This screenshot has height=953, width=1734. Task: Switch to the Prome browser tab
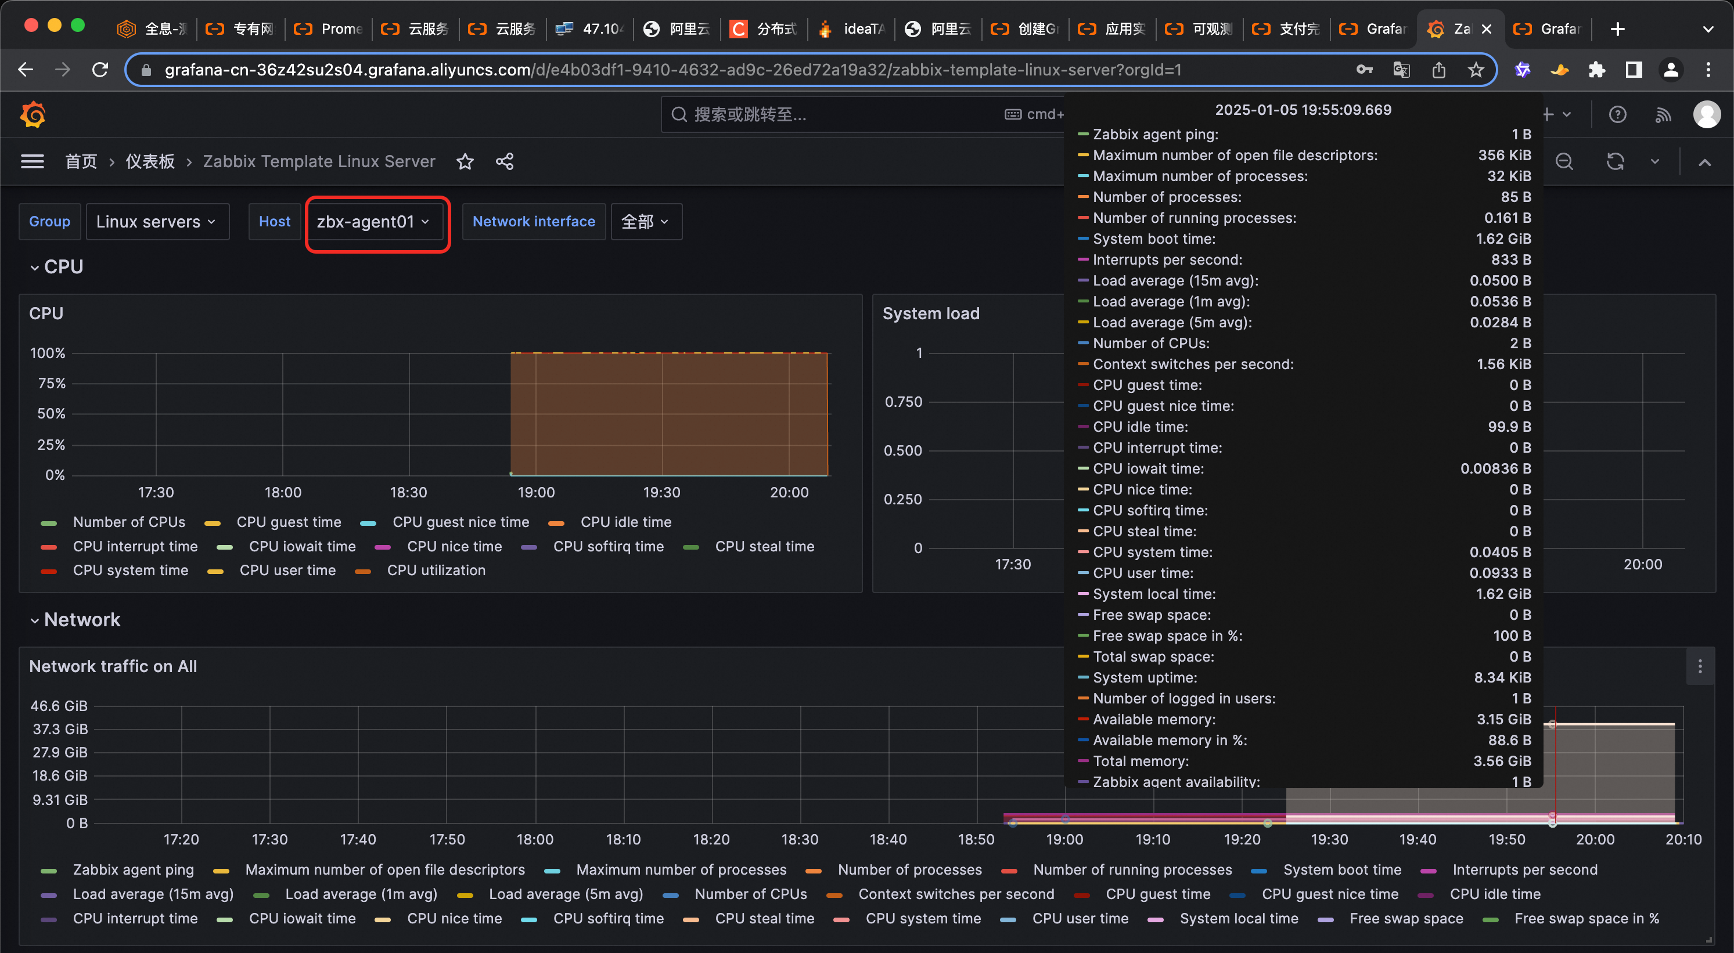(x=330, y=29)
